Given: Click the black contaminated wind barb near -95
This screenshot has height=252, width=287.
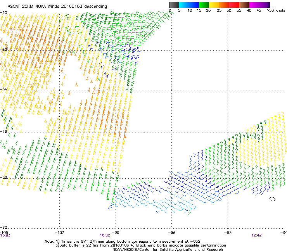Looking at the screenshot, I should 186,210.
